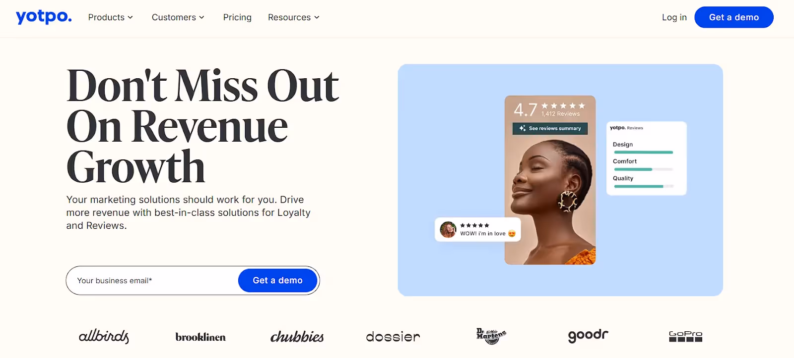Click the reviewer avatar on WOW review card
The image size is (794, 358).
448,230
